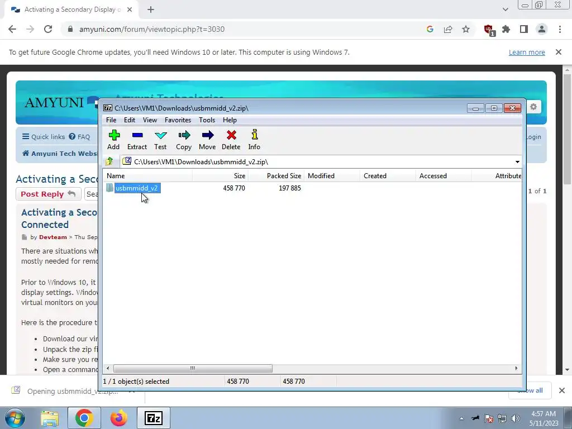Open the Edit menu in 7-Zip
Image resolution: width=572 pixels, height=429 pixels.
tap(130, 120)
